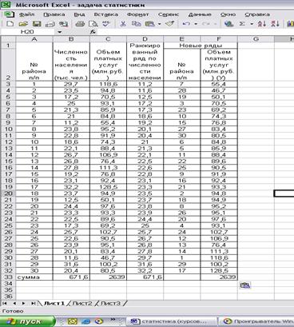Expand the AutoSum functions dropdown arrow

tap(252, 24)
